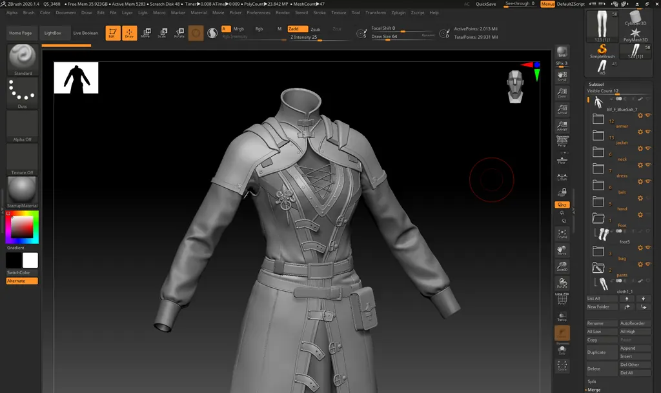Click the Zoom3D icon

[x=562, y=267]
